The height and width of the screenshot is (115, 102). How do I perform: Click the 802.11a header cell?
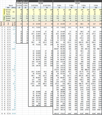(x=25, y=1)
